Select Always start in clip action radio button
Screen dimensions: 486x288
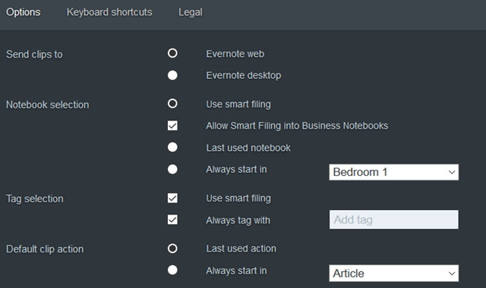[x=172, y=270]
